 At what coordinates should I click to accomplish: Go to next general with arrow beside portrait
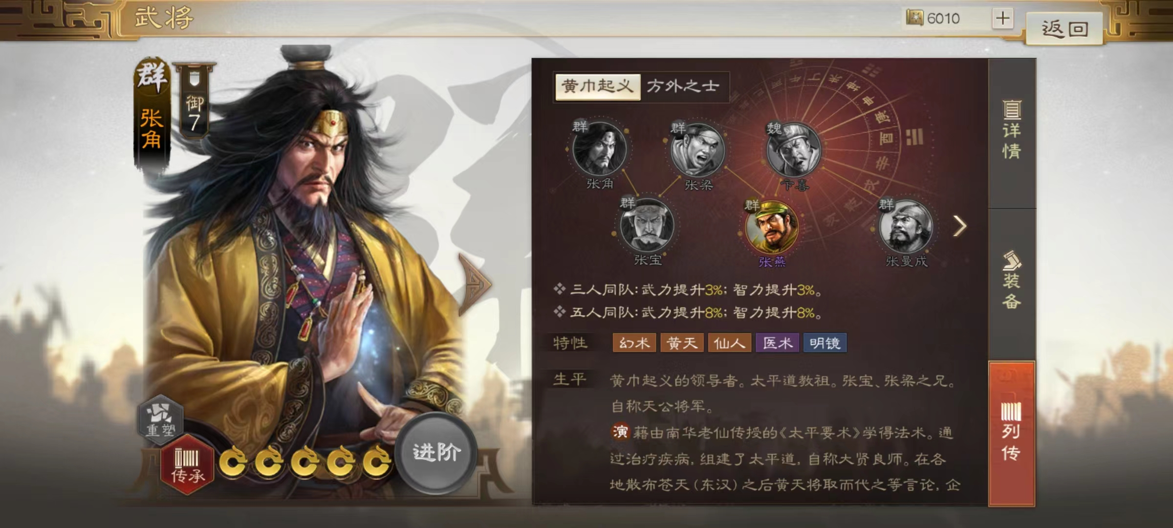tap(474, 284)
